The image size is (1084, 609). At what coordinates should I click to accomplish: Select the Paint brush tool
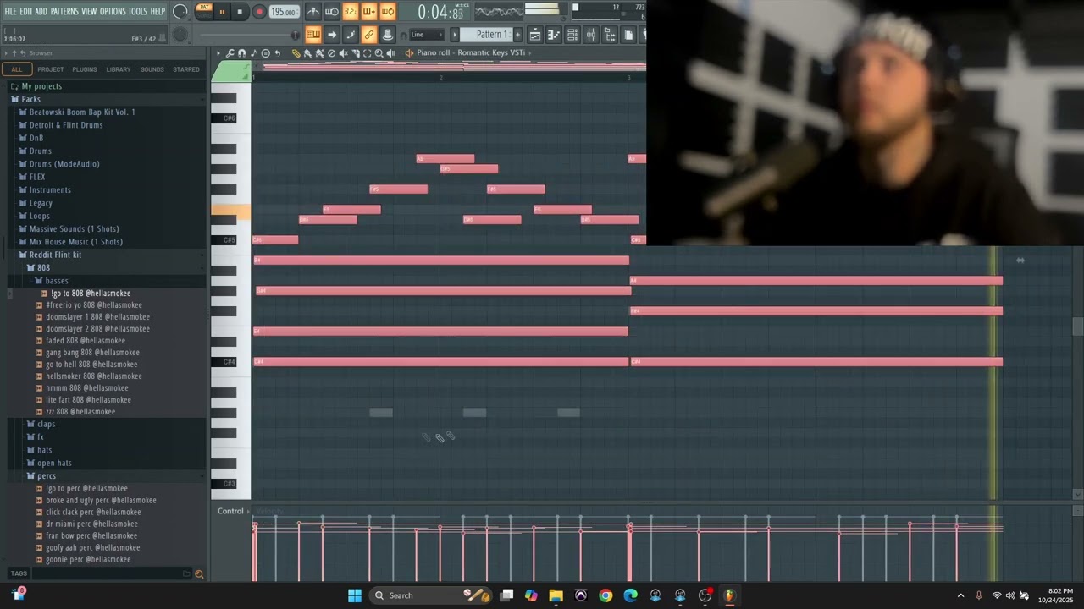click(307, 52)
